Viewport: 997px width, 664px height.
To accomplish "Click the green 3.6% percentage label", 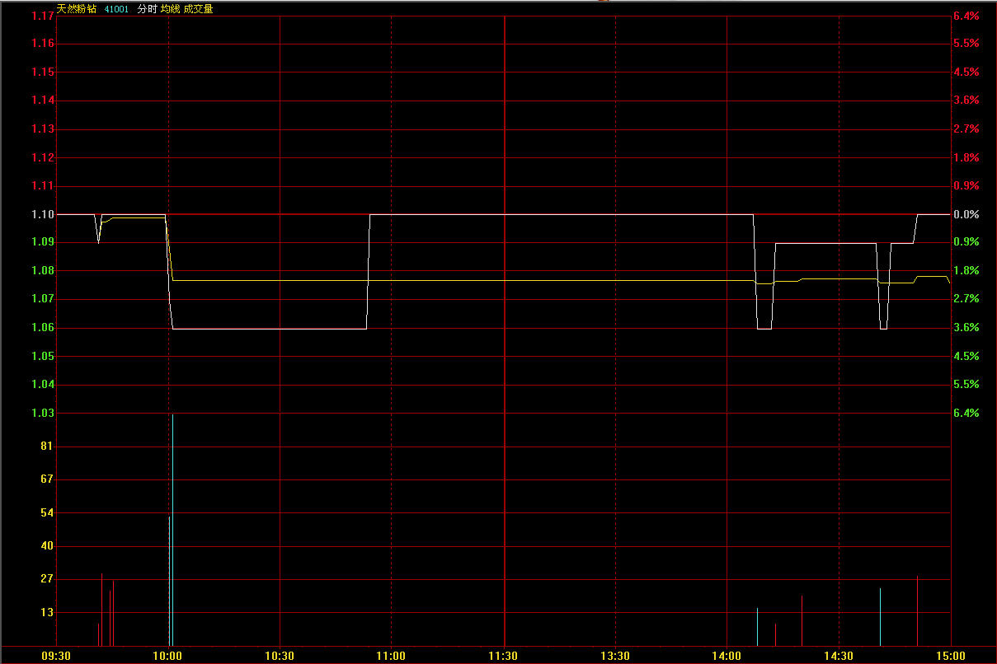I will pos(966,327).
